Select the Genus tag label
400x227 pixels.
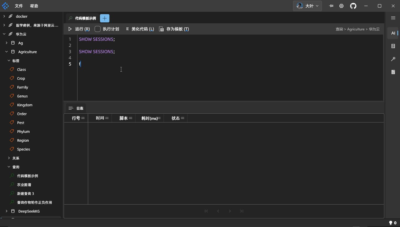[x=22, y=96]
